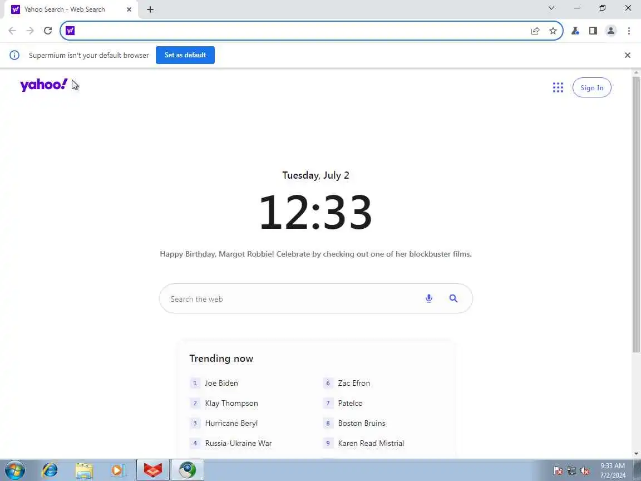Viewport: 641px width, 481px height.
Task: Open the tab search chevron
Action: pos(551,8)
